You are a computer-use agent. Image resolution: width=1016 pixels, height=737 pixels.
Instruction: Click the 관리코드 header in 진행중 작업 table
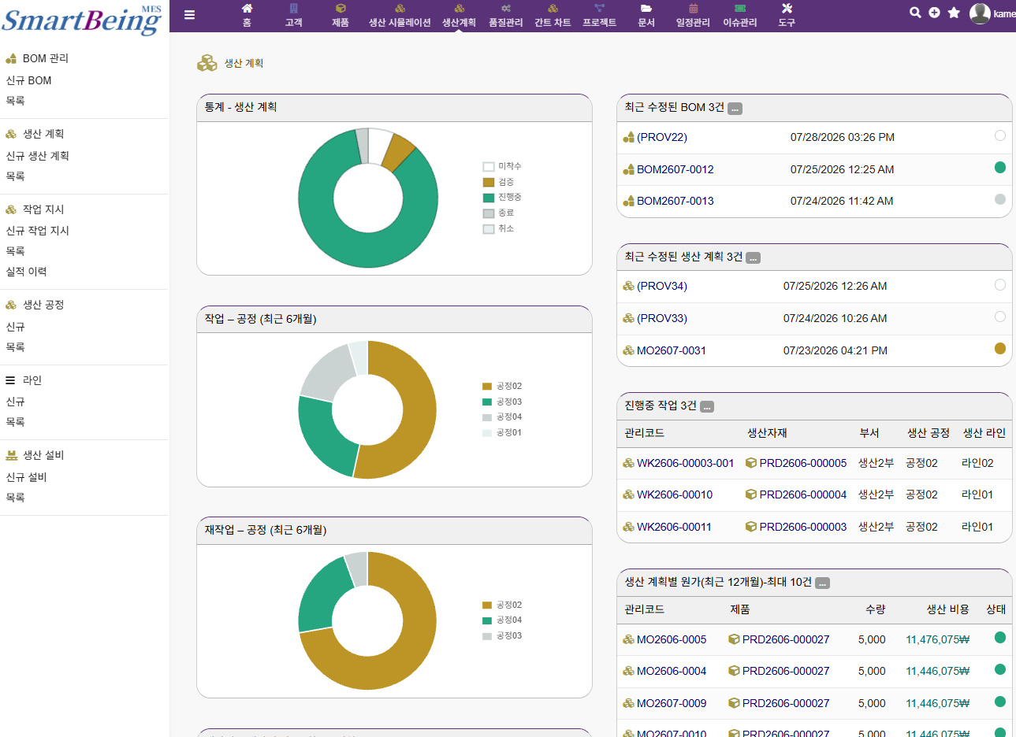(x=644, y=433)
